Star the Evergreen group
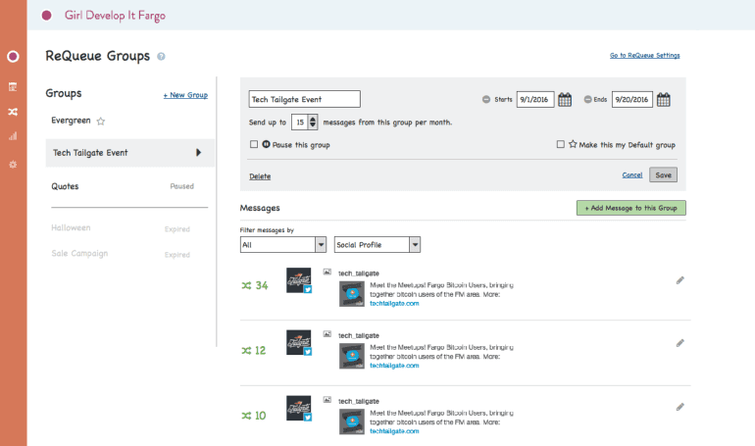This screenshot has width=755, height=446. (100, 122)
